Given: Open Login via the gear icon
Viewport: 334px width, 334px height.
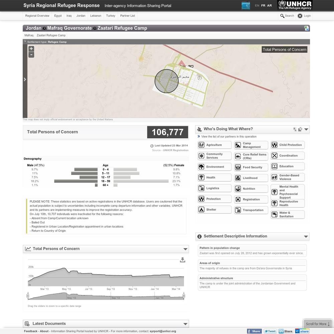Looking at the screenshot, I should [300, 16].
